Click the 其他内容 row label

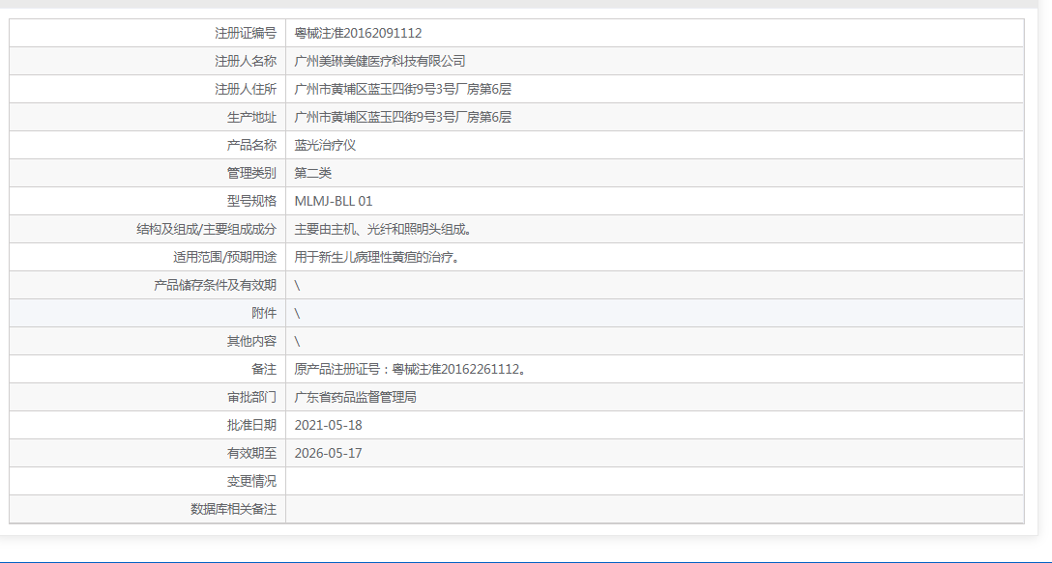pyautogui.click(x=254, y=341)
